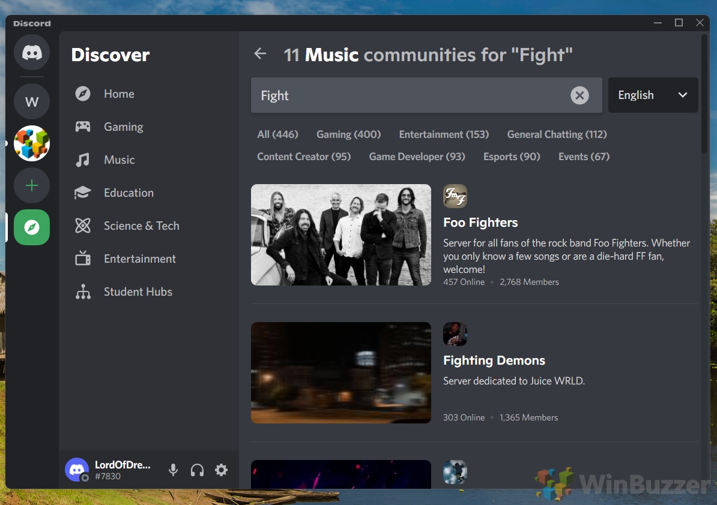This screenshot has height=505, width=717.
Task: Mute the microphone
Action: click(x=173, y=470)
